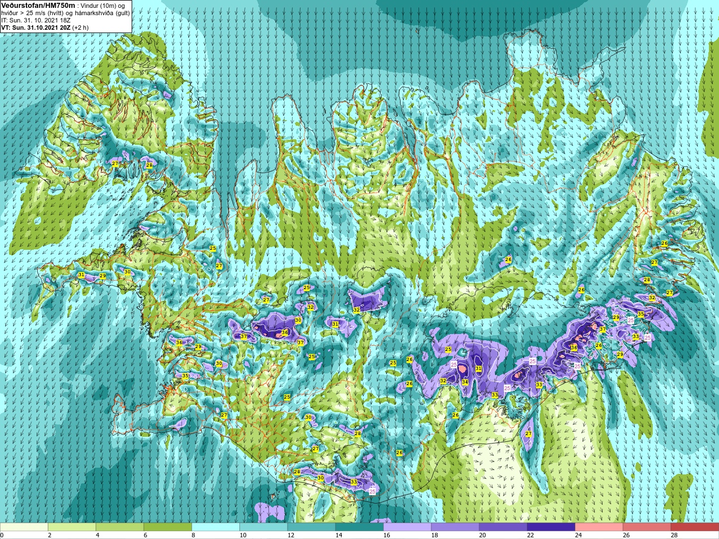The width and height of the screenshot is (719, 539).
Task: Click the legend scale tick value 0
Action: [x=2, y=536]
